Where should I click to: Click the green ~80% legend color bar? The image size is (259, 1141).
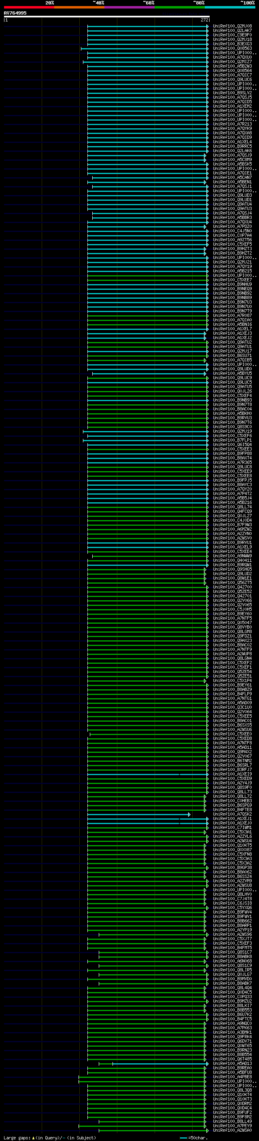[180, 7]
